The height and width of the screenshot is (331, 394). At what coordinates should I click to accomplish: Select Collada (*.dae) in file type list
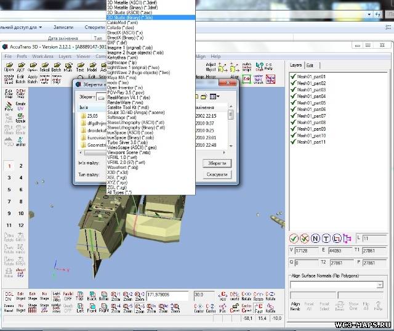coord(121,27)
